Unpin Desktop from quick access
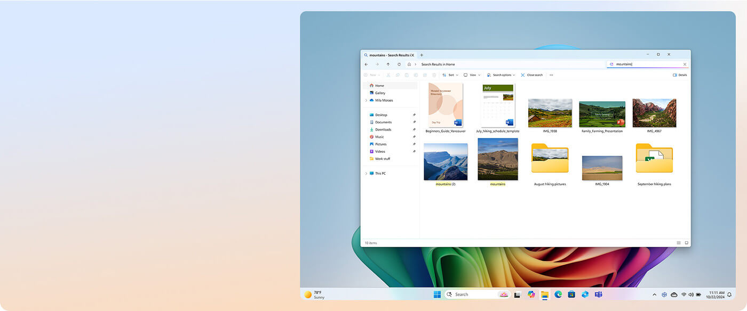747x311 pixels. 414,115
